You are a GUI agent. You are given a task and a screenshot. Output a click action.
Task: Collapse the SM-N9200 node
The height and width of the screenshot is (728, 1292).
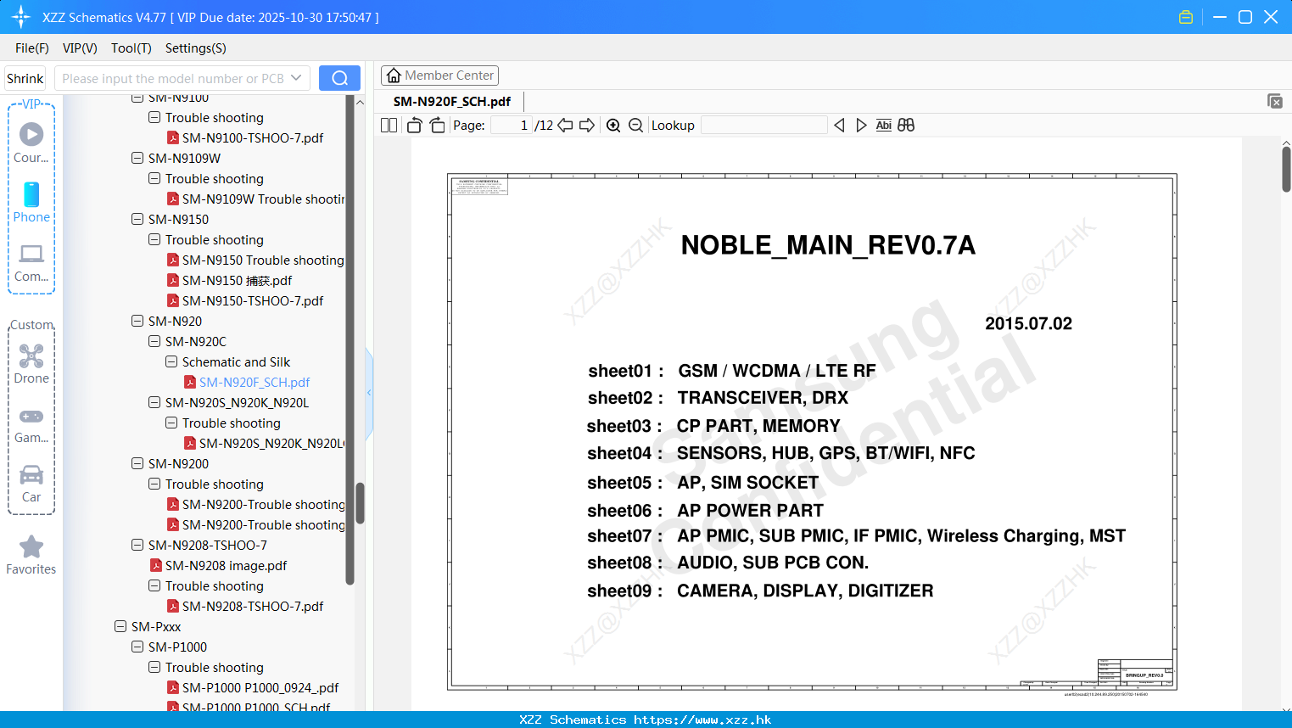[137, 463]
